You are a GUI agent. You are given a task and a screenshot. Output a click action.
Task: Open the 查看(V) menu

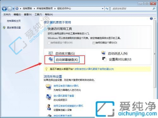click(x=28, y=15)
